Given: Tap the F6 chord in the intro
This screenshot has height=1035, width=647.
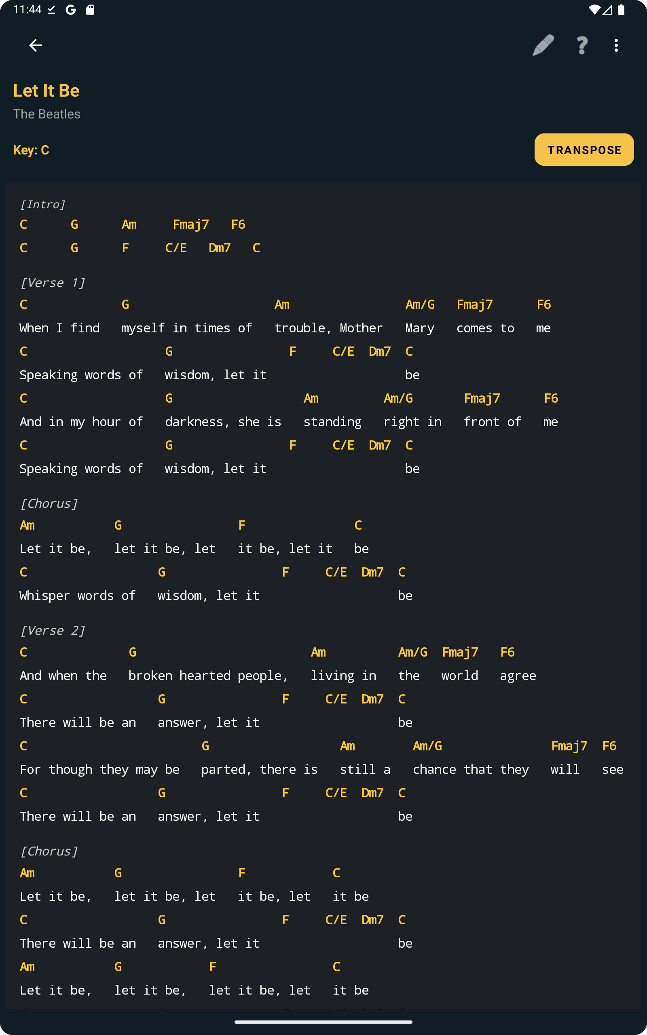Looking at the screenshot, I should pyautogui.click(x=238, y=224).
